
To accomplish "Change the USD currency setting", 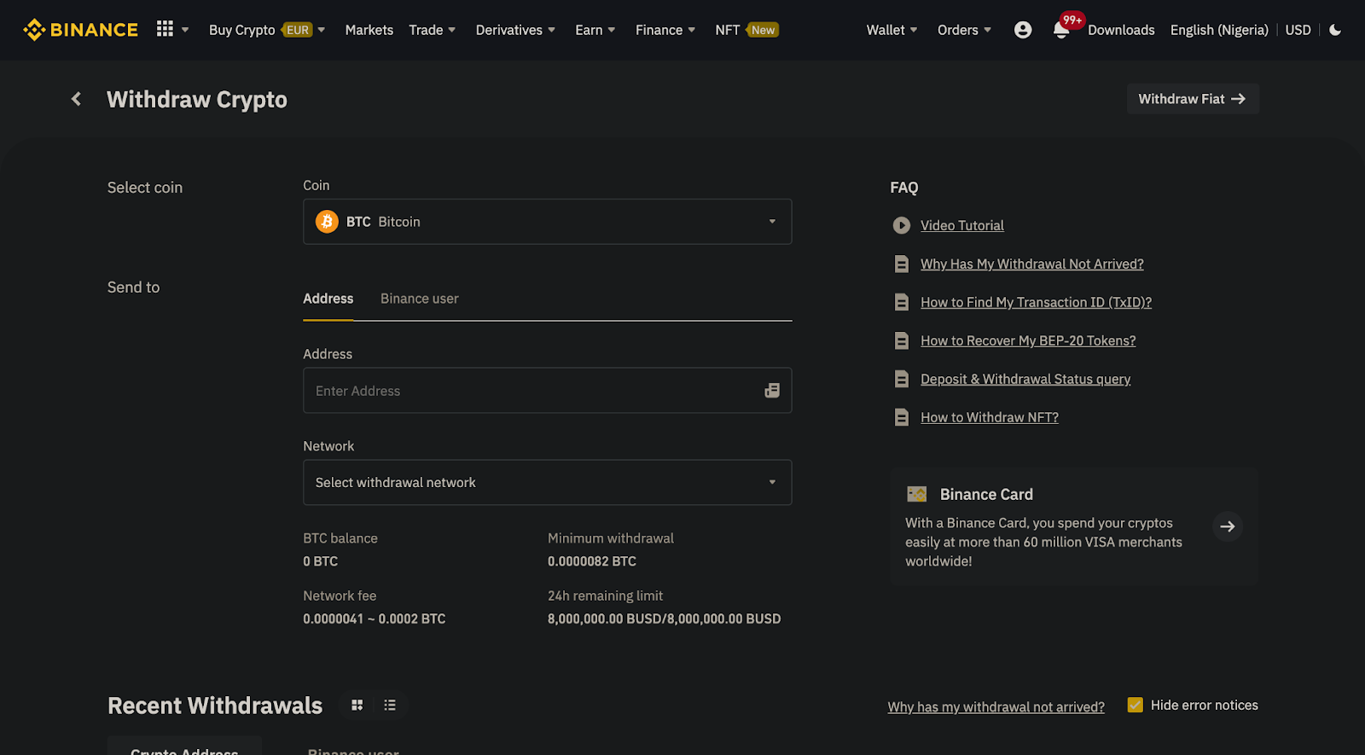I will [x=1298, y=30].
